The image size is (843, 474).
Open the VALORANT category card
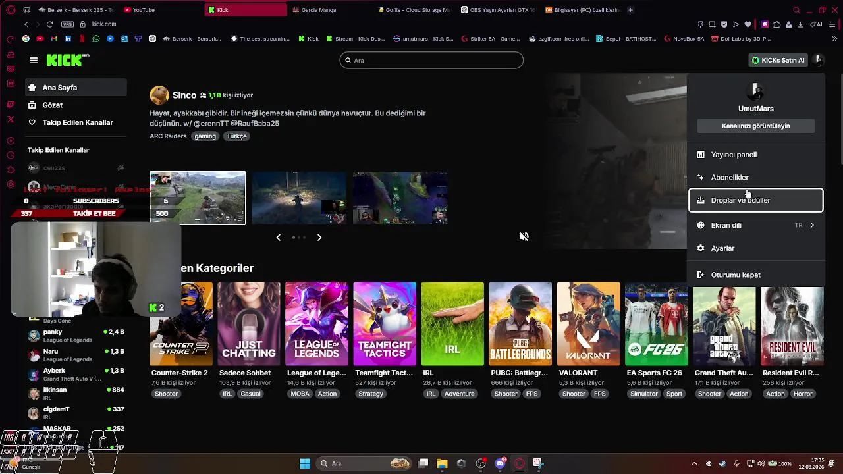tap(588, 324)
